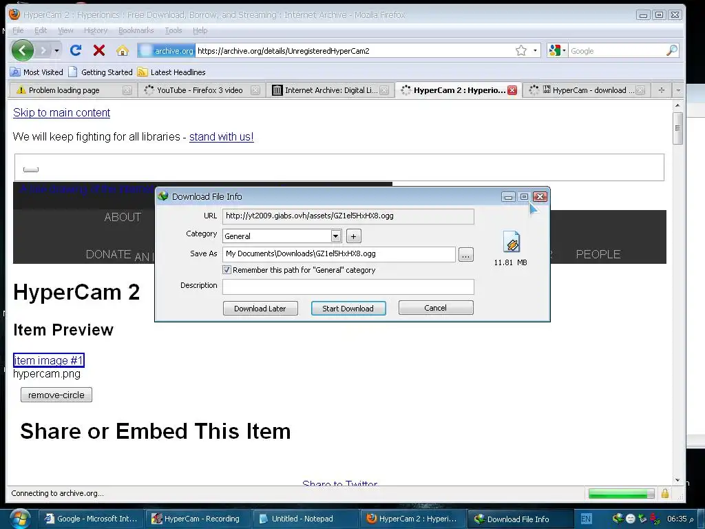Switch to Google - Microsoft Internet Explorer taskbar item
The height and width of the screenshot is (529, 705).
(x=90, y=519)
